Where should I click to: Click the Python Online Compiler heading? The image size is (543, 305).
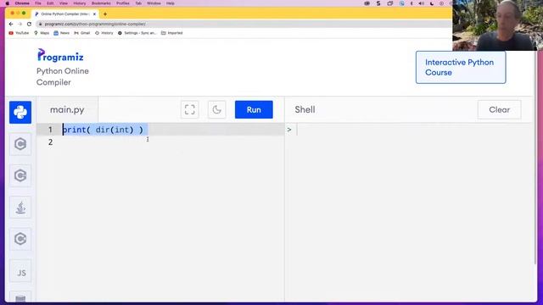[63, 76]
